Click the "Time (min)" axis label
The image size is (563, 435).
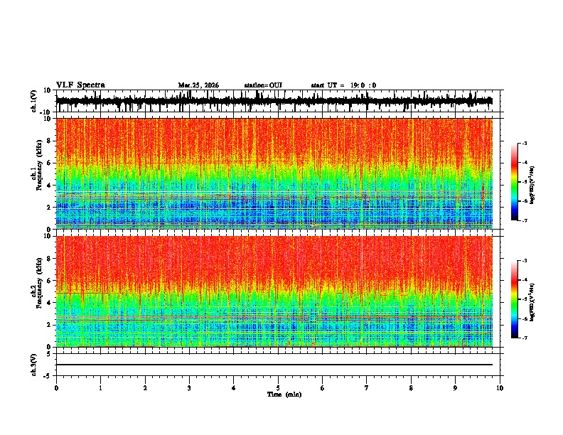[284, 394]
